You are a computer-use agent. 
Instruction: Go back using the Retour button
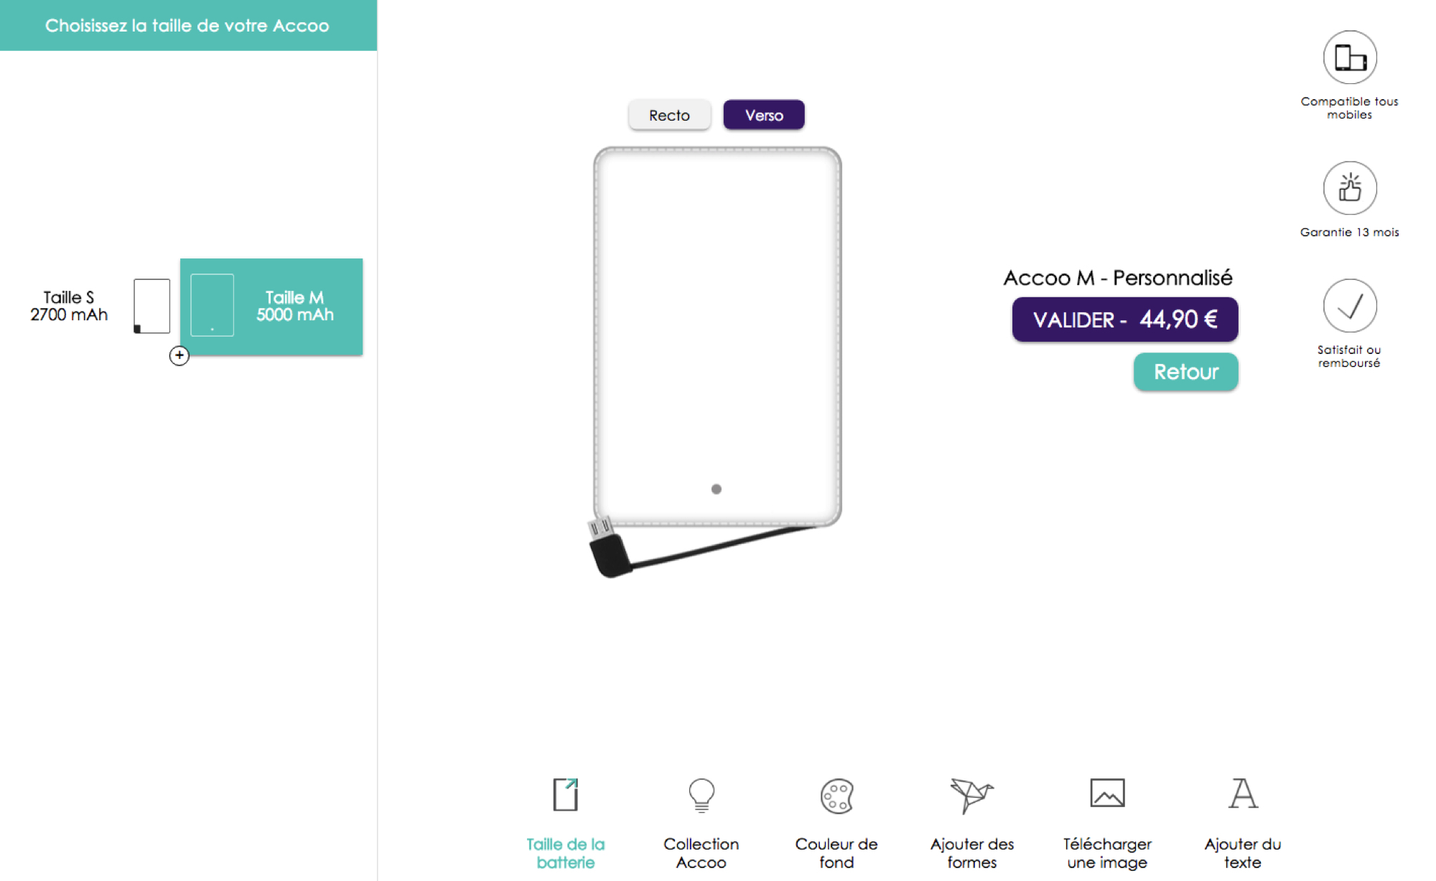1186,372
